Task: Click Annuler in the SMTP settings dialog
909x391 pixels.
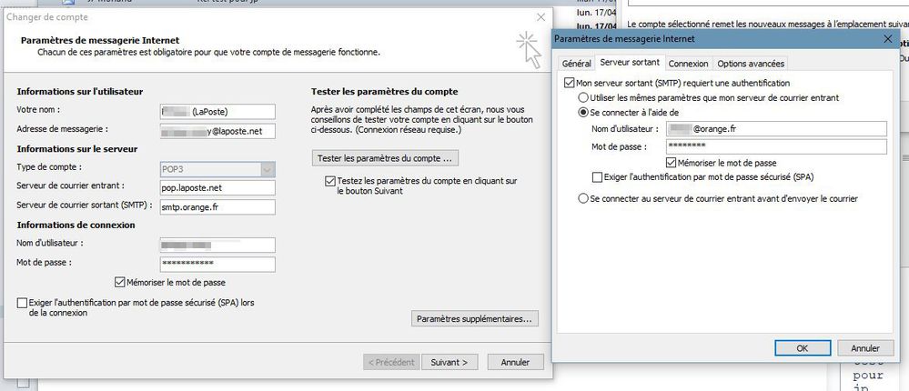Action: [865, 348]
